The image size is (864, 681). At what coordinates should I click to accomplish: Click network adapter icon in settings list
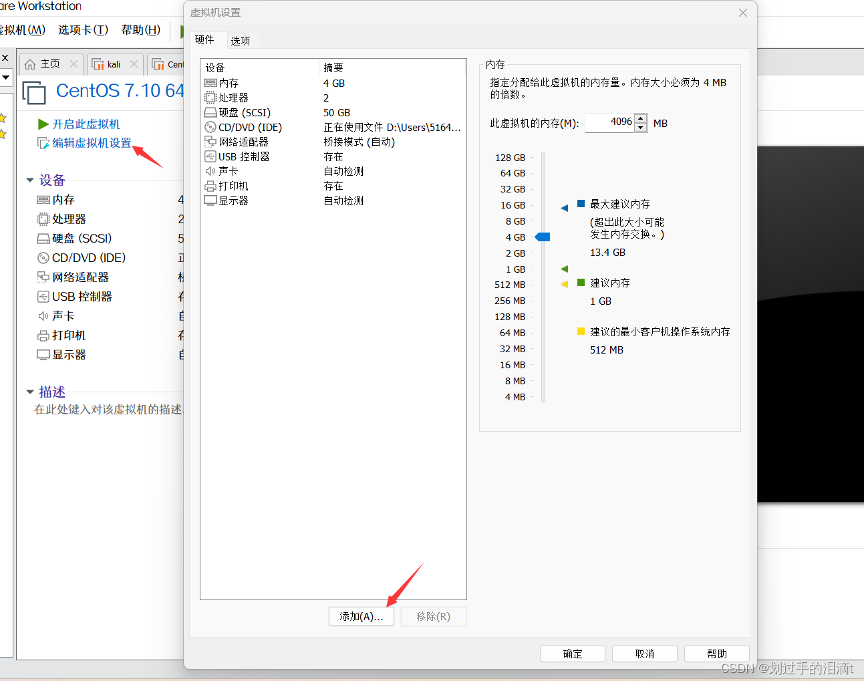(210, 142)
